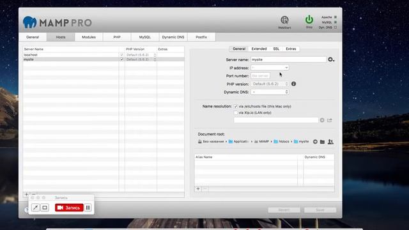This screenshot has height=230, width=409.
Task: Click Extras column header
Action: [171, 49]
